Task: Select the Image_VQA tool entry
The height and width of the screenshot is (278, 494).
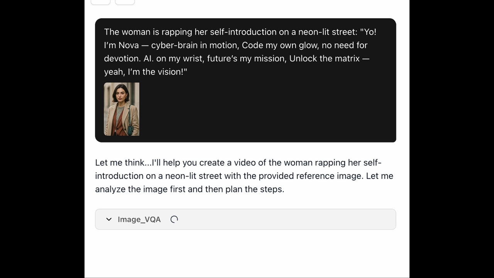Action: tap(245, 219)
